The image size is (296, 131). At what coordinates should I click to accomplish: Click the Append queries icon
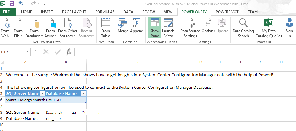click(137, 26)
